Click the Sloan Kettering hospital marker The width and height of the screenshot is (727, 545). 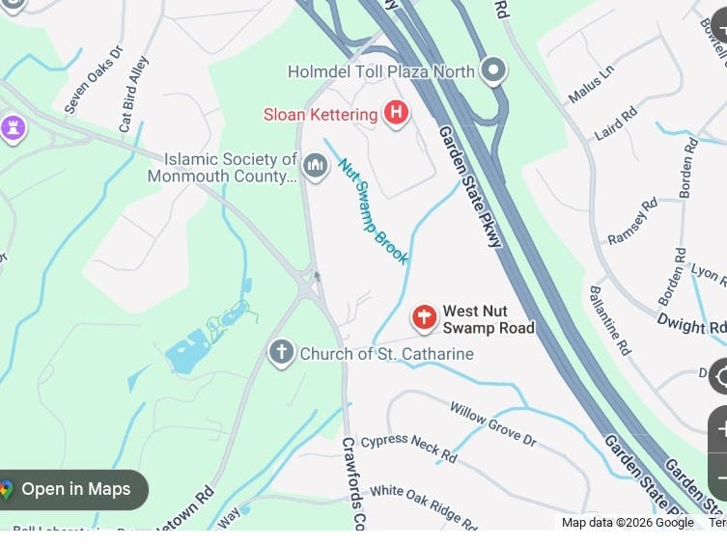396,114
